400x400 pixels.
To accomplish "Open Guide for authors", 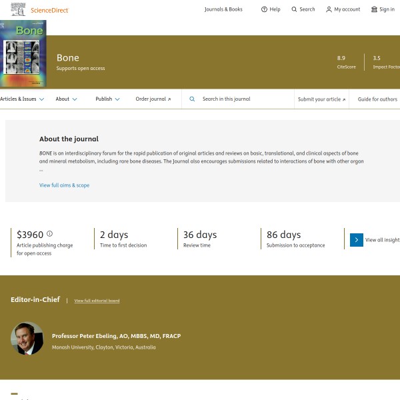I will click(377, 99).
